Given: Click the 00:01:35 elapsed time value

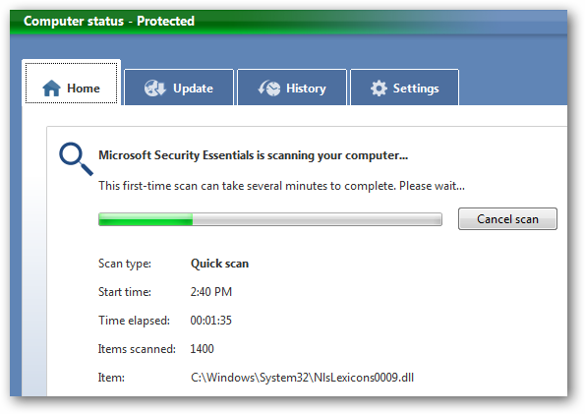Looking at the screenshot, I should pyautogui.click(x=210, y=321).
